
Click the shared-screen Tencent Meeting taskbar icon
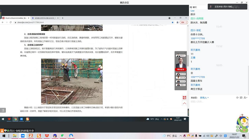click(x=22, y=119)
